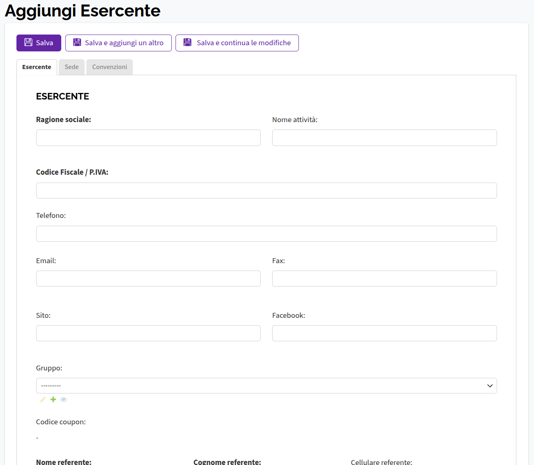Select the Codice Fiscale / P.IVA field
The height and width of the screenshot is (465, 534).
(x=266, y=190)
